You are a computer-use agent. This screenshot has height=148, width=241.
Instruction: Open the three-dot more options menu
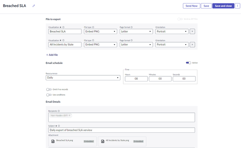click(x=237, y=6)
